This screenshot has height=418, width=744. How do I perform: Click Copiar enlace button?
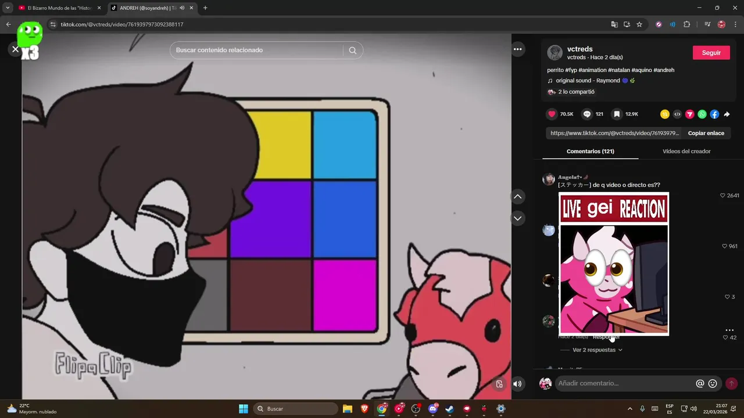706,133
